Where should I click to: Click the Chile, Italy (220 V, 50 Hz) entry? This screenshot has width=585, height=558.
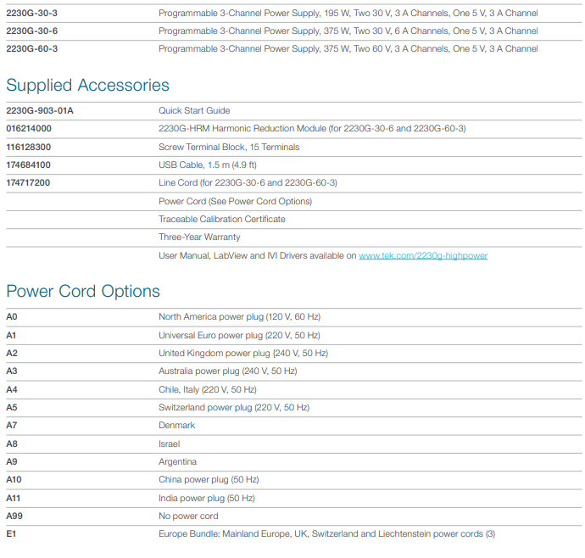coord(208,390)
